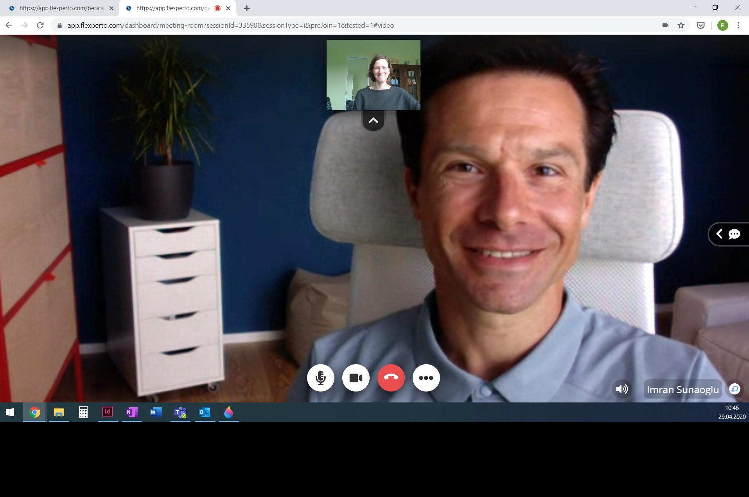
Task: Expand the chat side panel
Action: [x=728, y=234]
